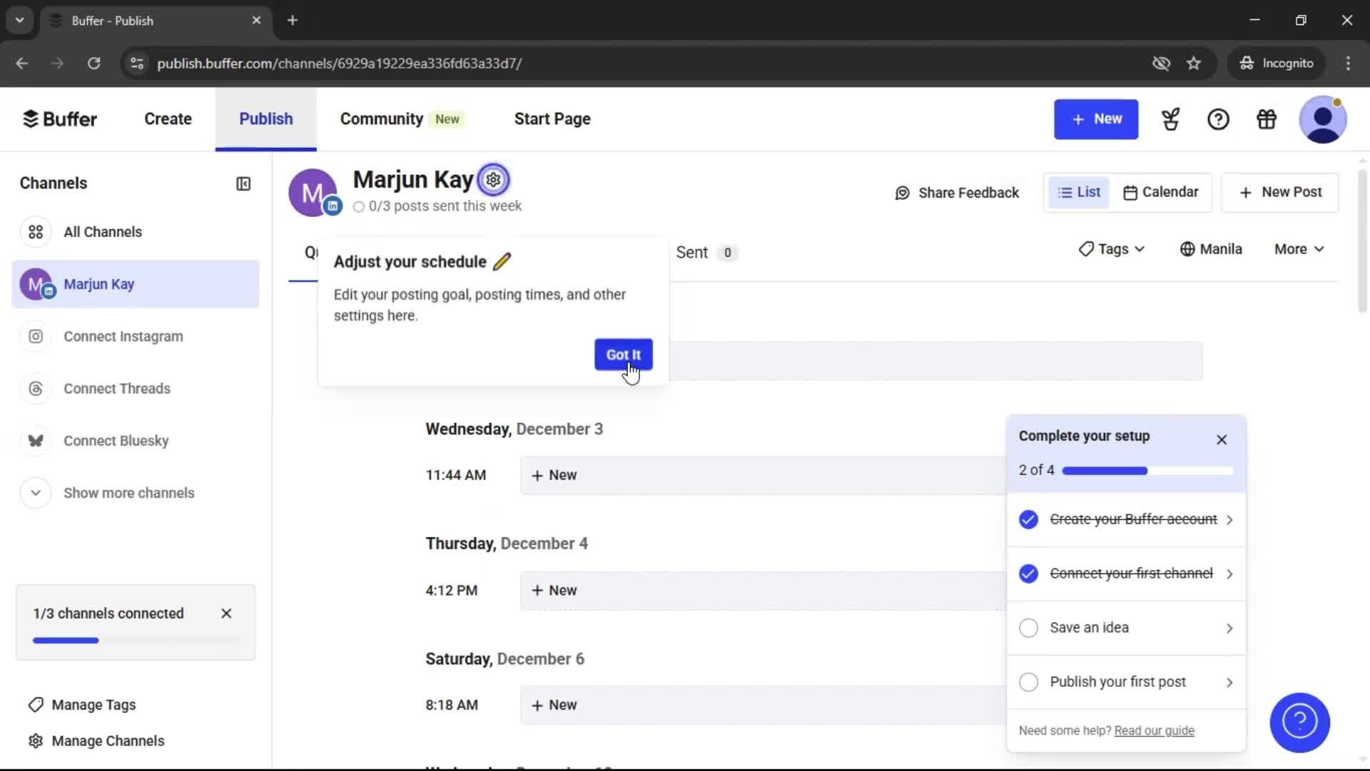Click the Got It button
This screenshot has height=771, width=1370.
[623, 354]
